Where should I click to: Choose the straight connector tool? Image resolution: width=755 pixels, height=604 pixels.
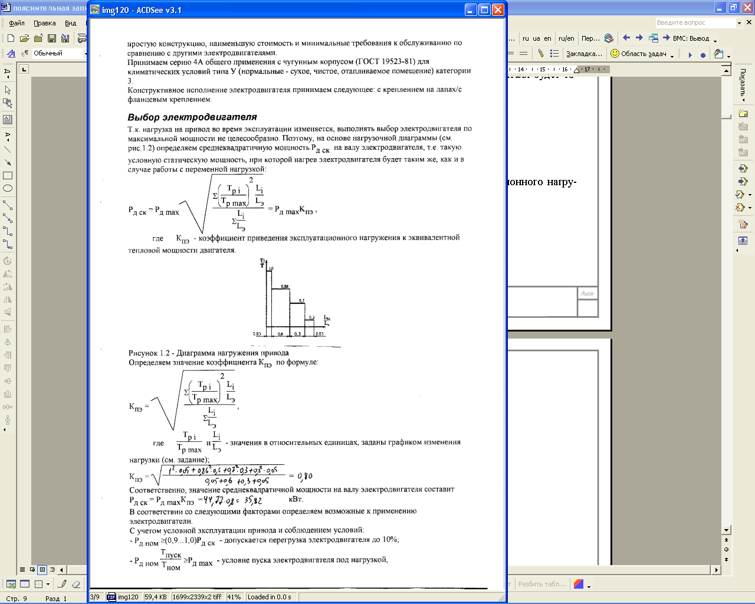pos(8,205)
